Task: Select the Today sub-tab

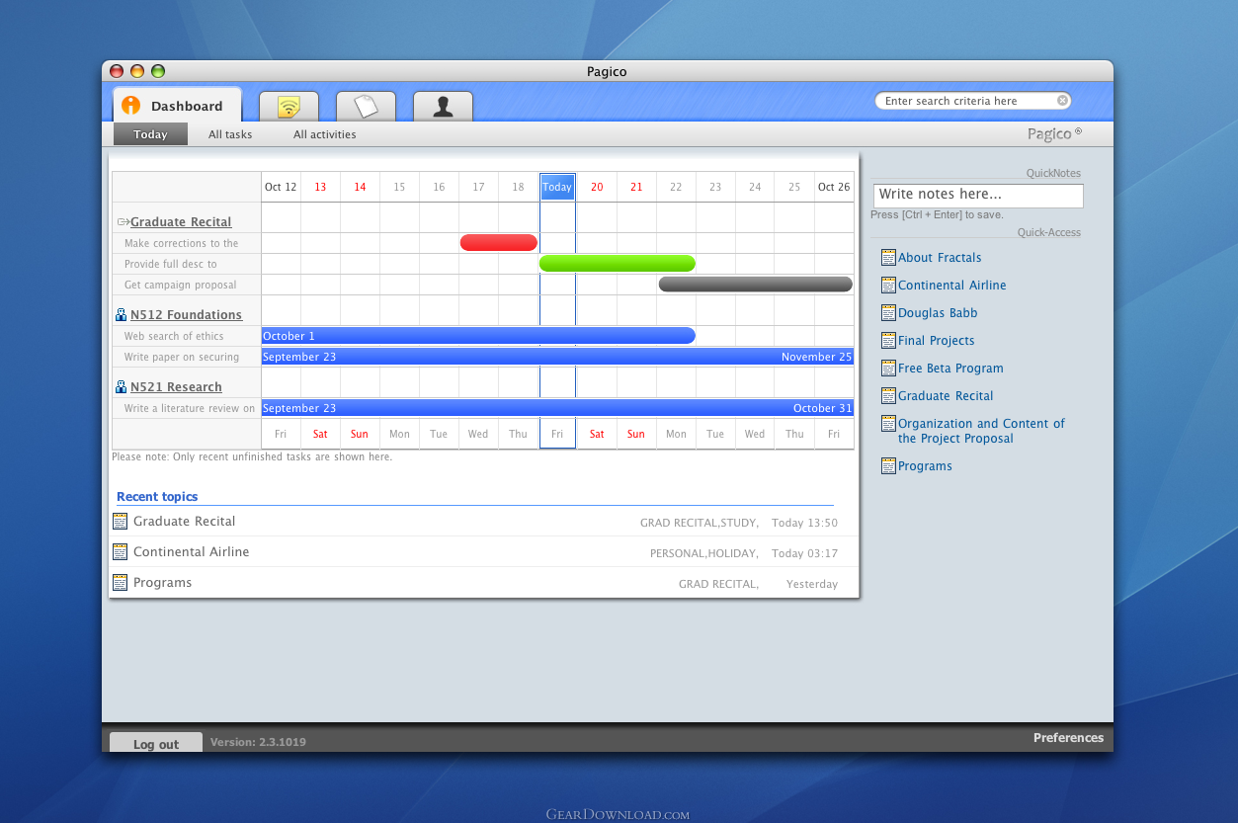Action: (150, 134)
